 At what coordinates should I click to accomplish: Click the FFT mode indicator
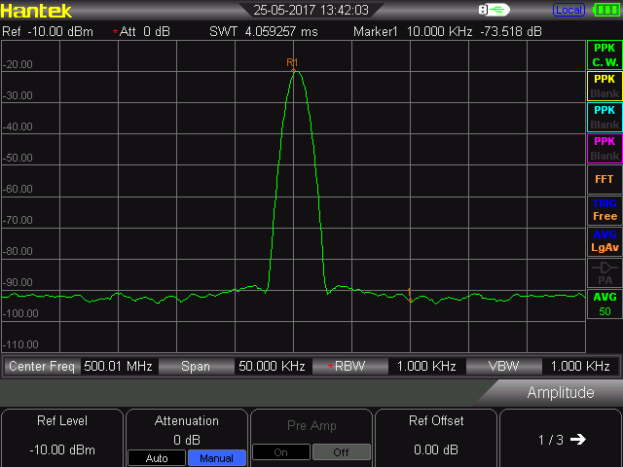point(605,179)
